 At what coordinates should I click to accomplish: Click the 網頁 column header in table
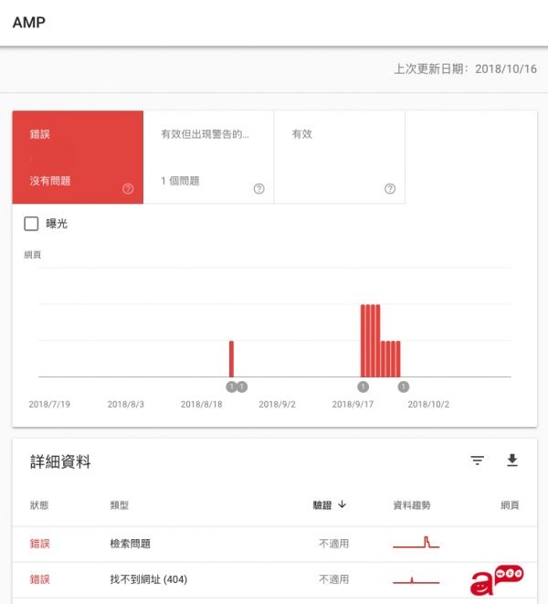click(510, 505)
